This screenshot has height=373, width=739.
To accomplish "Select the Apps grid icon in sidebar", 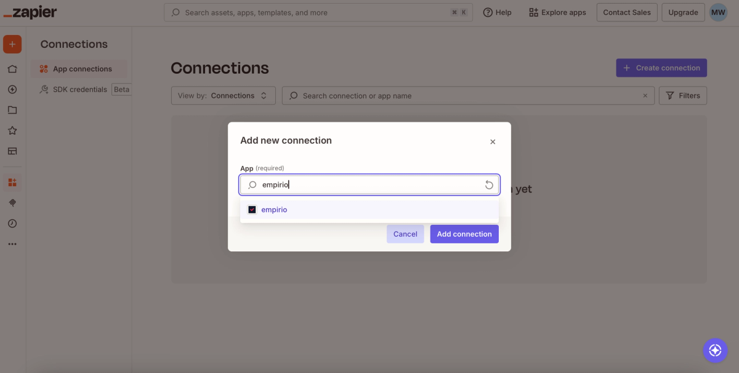I will point(12,182).
